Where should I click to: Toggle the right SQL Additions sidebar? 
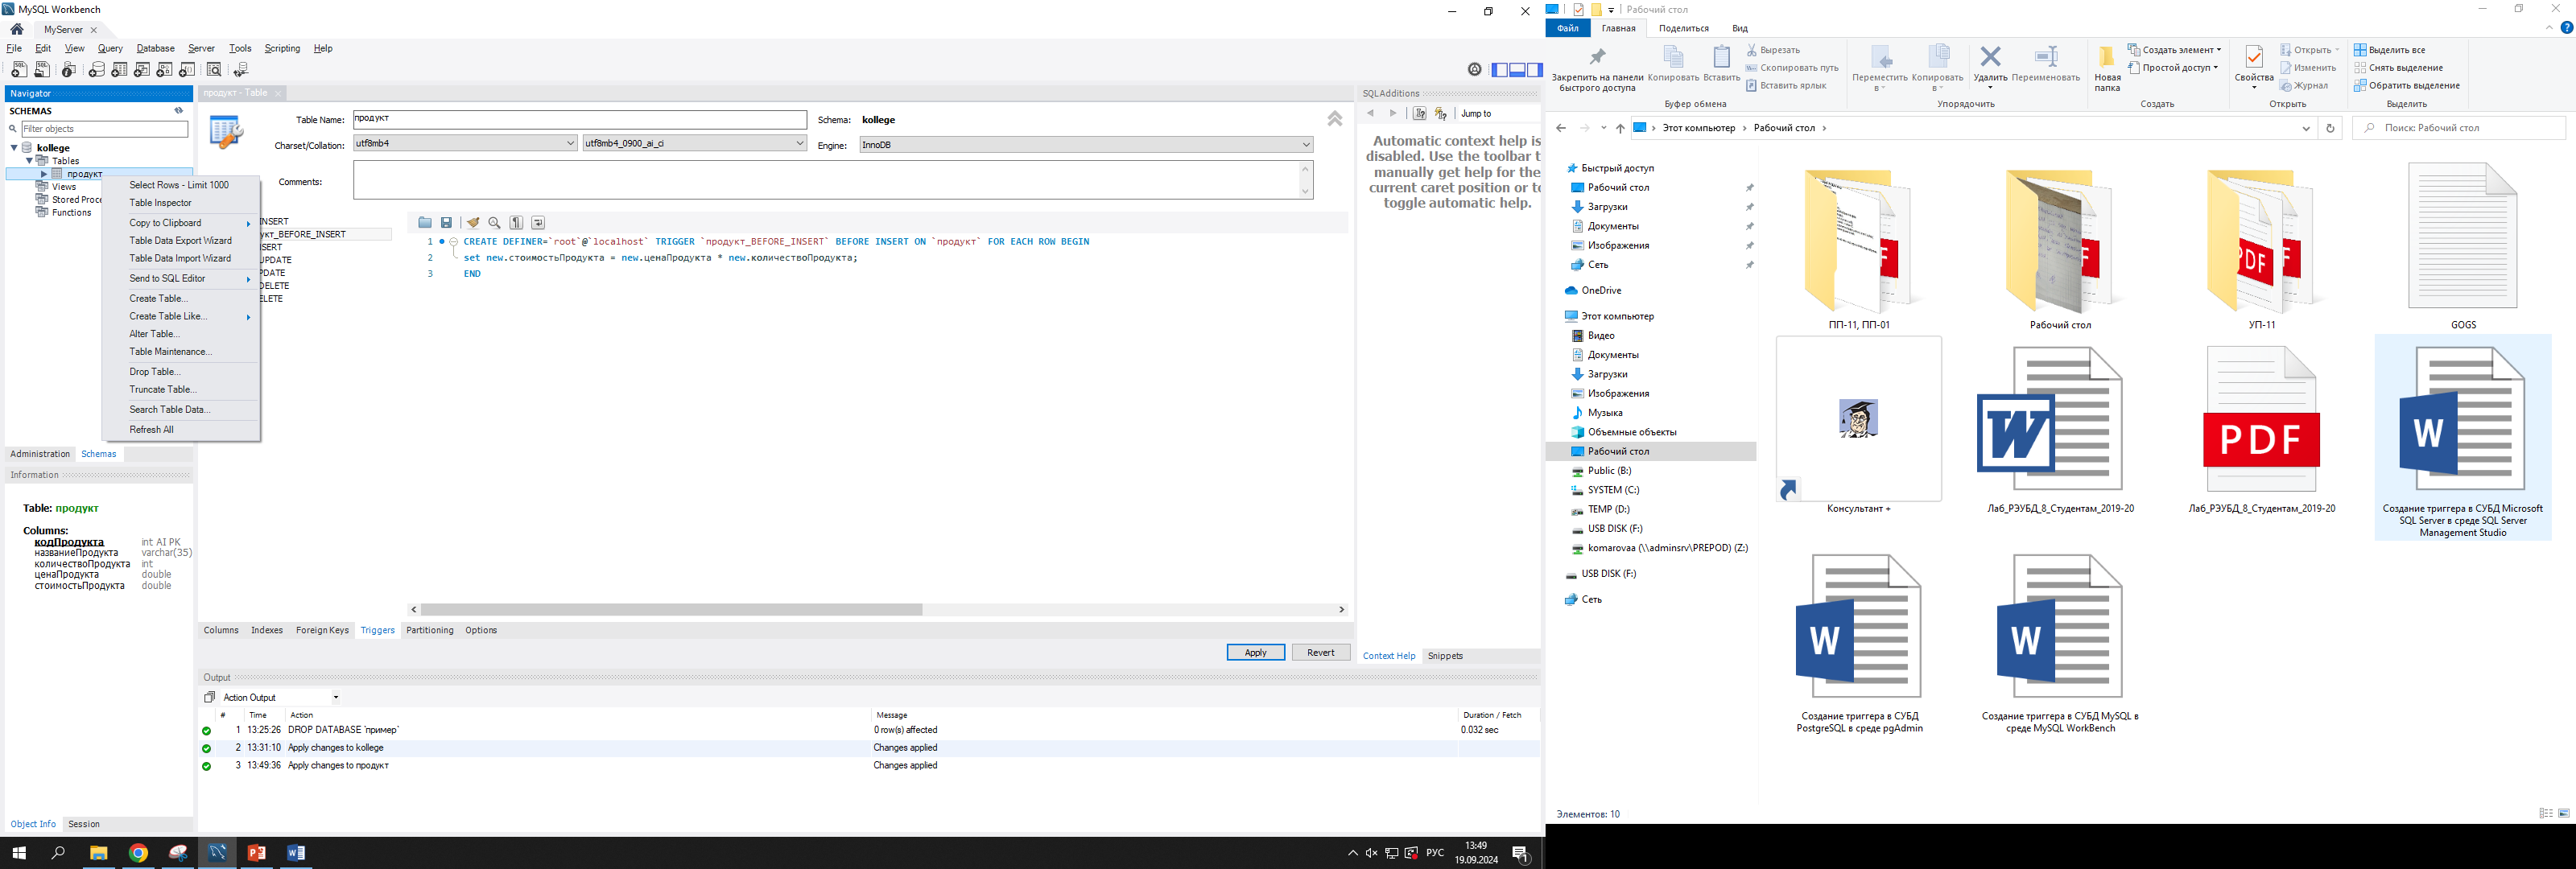pyautogui.click(x=1535, y=69)
